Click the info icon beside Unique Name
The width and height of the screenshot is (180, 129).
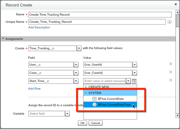pos(170,22)
